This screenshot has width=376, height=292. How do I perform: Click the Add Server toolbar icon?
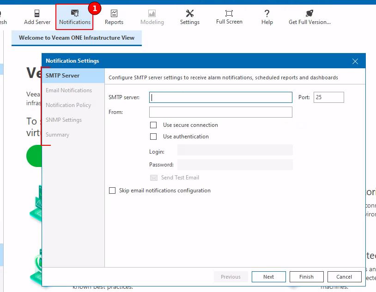37,13
